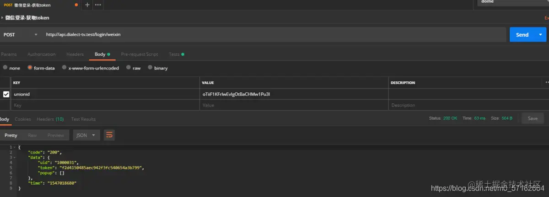This screenshot has height=197, width=549.
Task: Switch to the Authorization tab
Action: coord(41,54)
